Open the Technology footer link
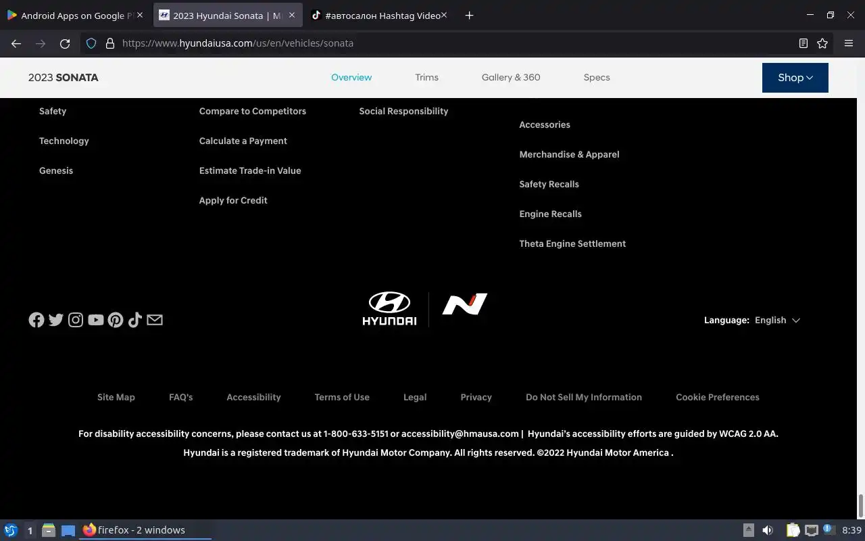 (x=64, y=141)
